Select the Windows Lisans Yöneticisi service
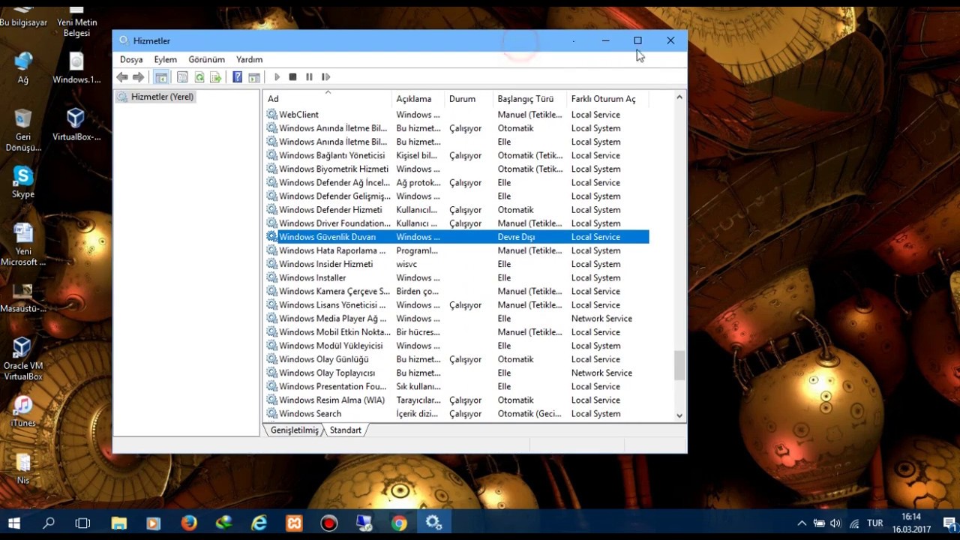Viewport: 960px width, 540px height. click(457, 305)
